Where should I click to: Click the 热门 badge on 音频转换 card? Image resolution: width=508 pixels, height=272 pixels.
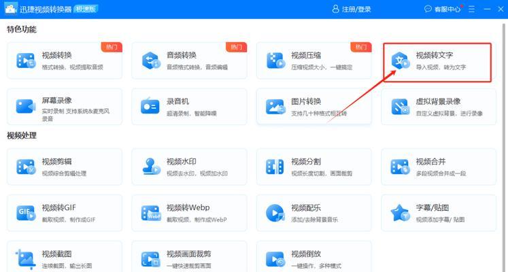[236, 47]
